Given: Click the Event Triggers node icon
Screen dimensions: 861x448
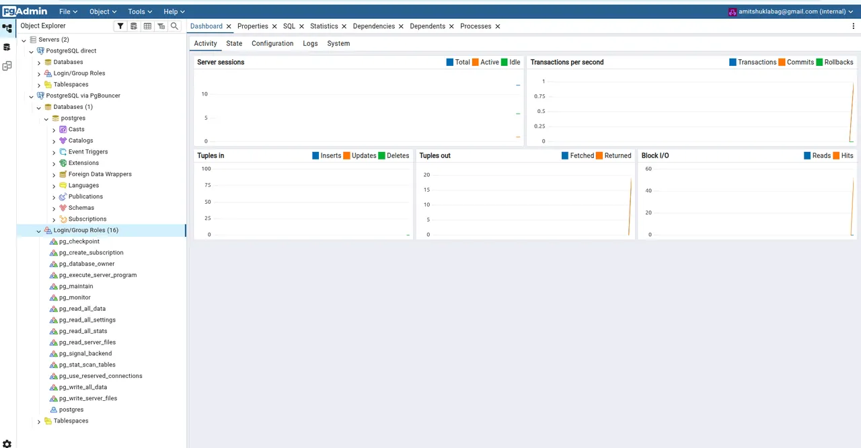Looking at the screenshot, I should click(63, 152).
